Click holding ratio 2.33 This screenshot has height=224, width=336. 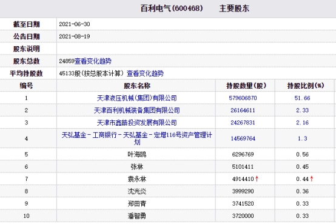302,110
